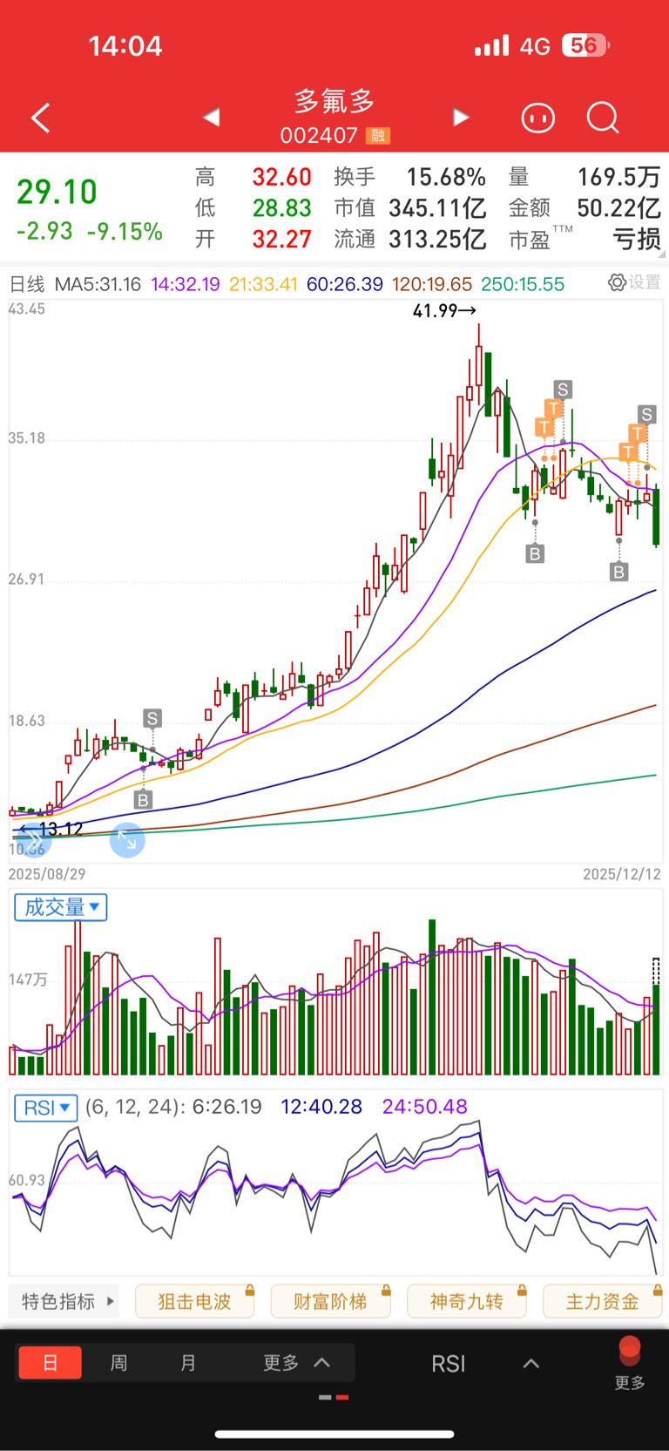Tap the blue expand-arrows fullscreen bubble
The height and width of the screenshot is (1451, 669).
127,840
